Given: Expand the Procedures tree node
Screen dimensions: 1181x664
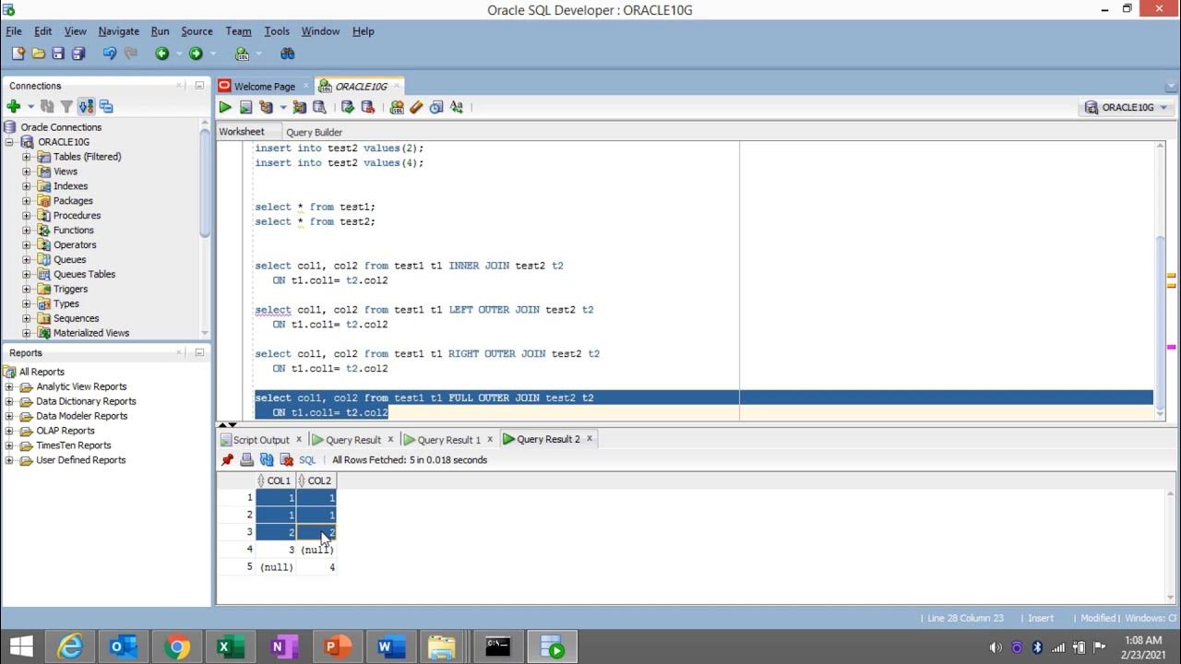Looking at the screenshot, I should [x=27, y=216].
